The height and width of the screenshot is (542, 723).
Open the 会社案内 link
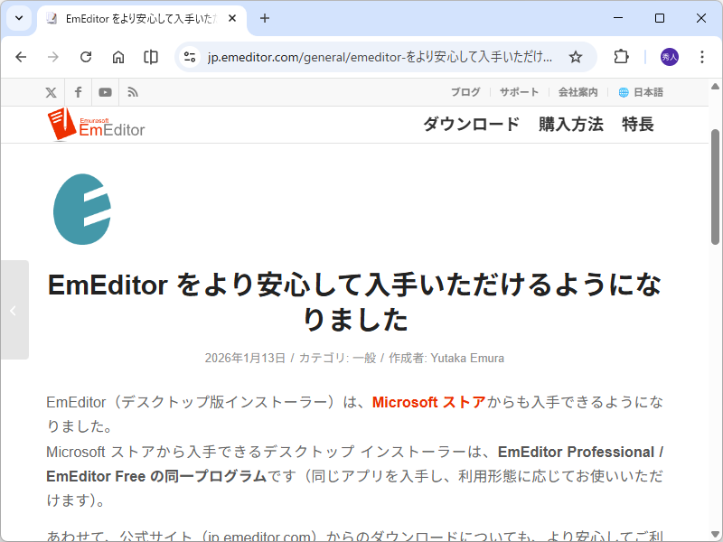[x=577, y=92]
